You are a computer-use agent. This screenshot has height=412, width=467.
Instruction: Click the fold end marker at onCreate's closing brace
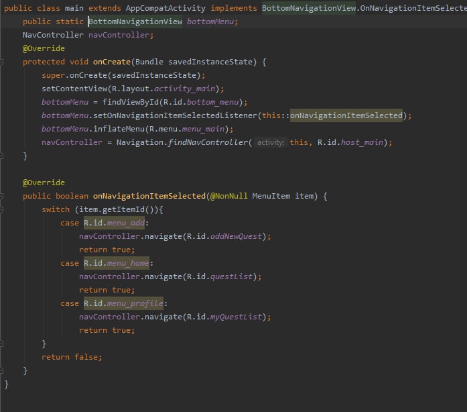[x=1, y=156]
